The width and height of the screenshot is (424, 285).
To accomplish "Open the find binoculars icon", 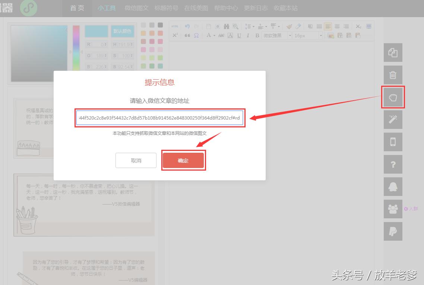I will click(x=226, y=26).
